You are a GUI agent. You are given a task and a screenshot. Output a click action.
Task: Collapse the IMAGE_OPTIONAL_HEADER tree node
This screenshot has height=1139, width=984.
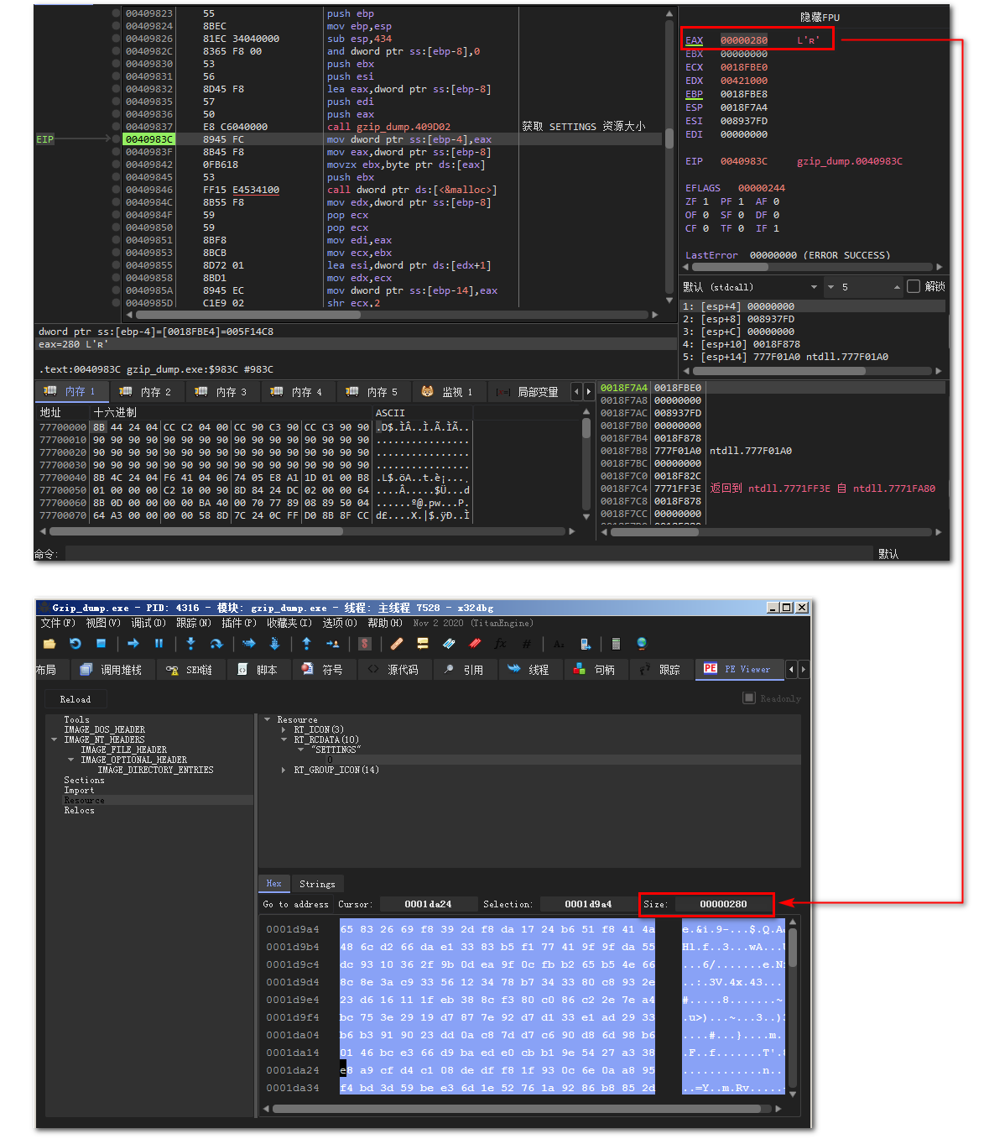tap(71, 760)
